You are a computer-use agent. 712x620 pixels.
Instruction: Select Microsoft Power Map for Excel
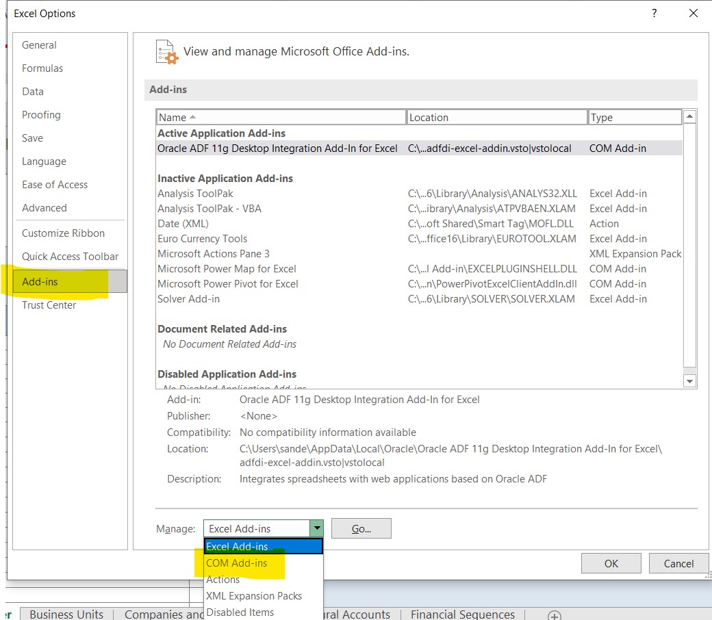click(x=419, y=269)
